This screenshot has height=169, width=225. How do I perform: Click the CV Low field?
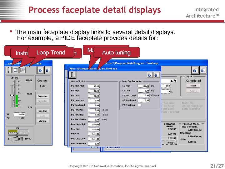[x=143, y=91]
